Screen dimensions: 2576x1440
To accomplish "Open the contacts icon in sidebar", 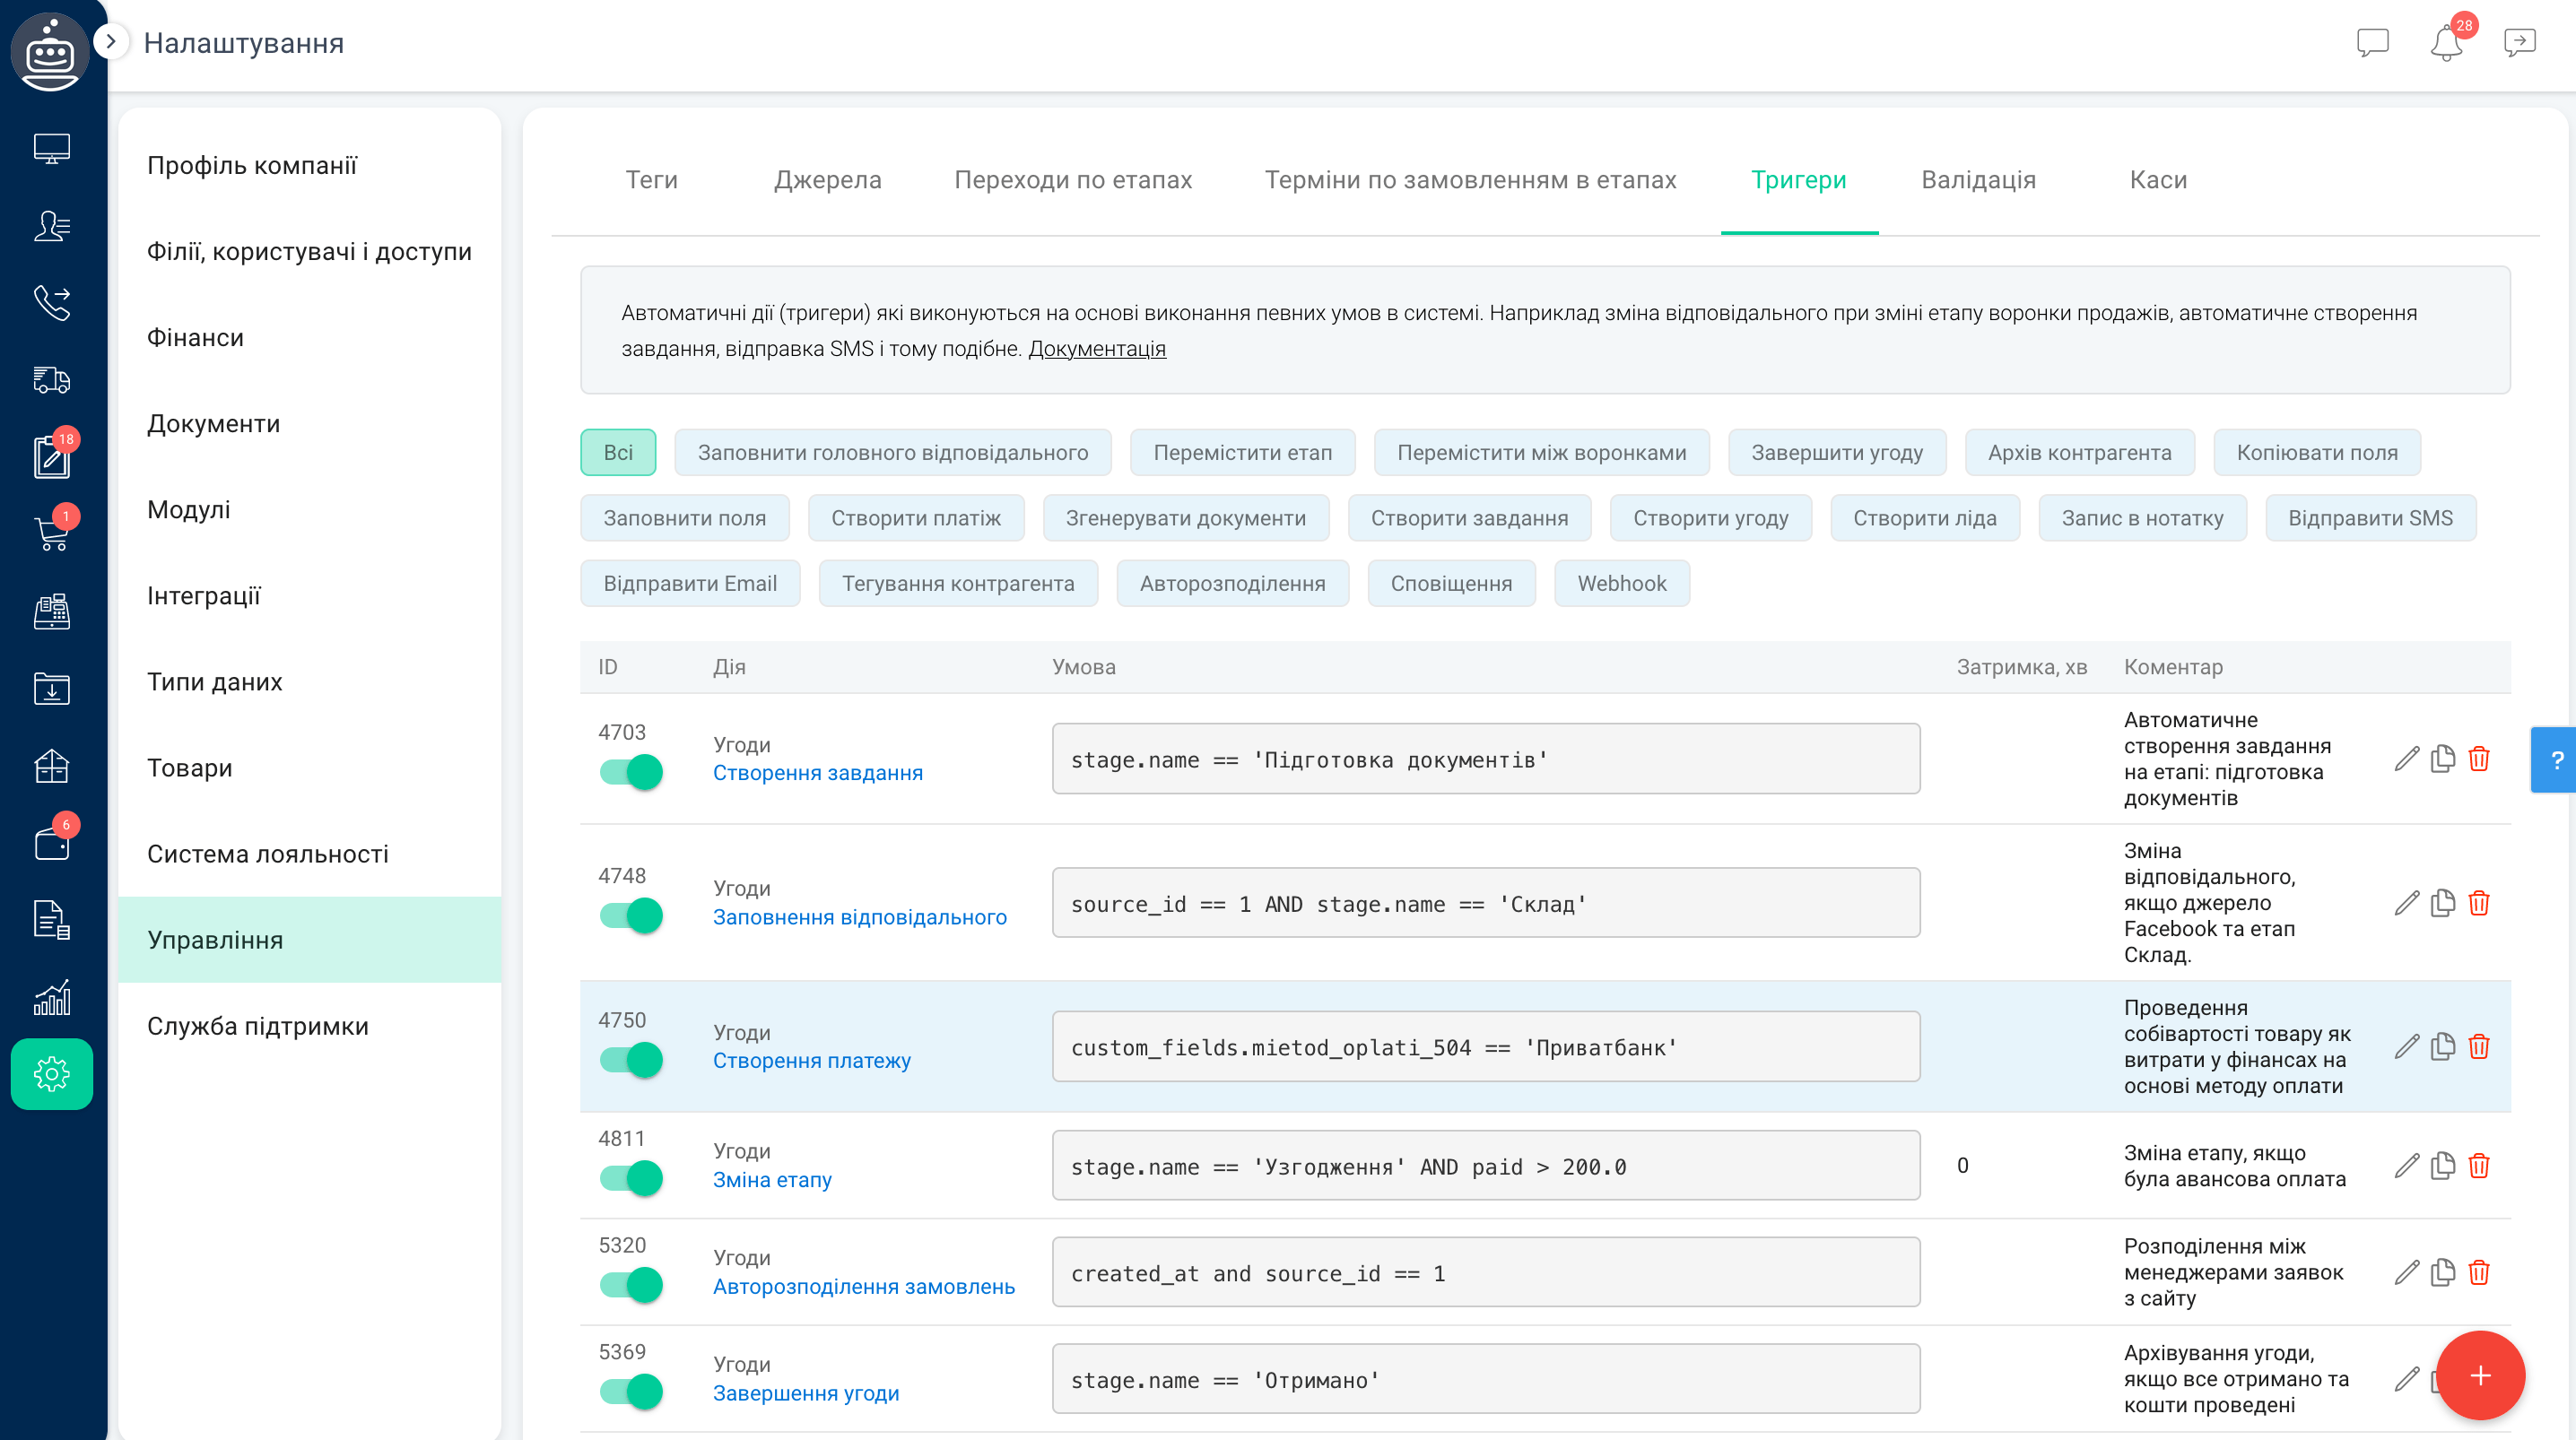I will pyautogui.click(x=52, y=227).
